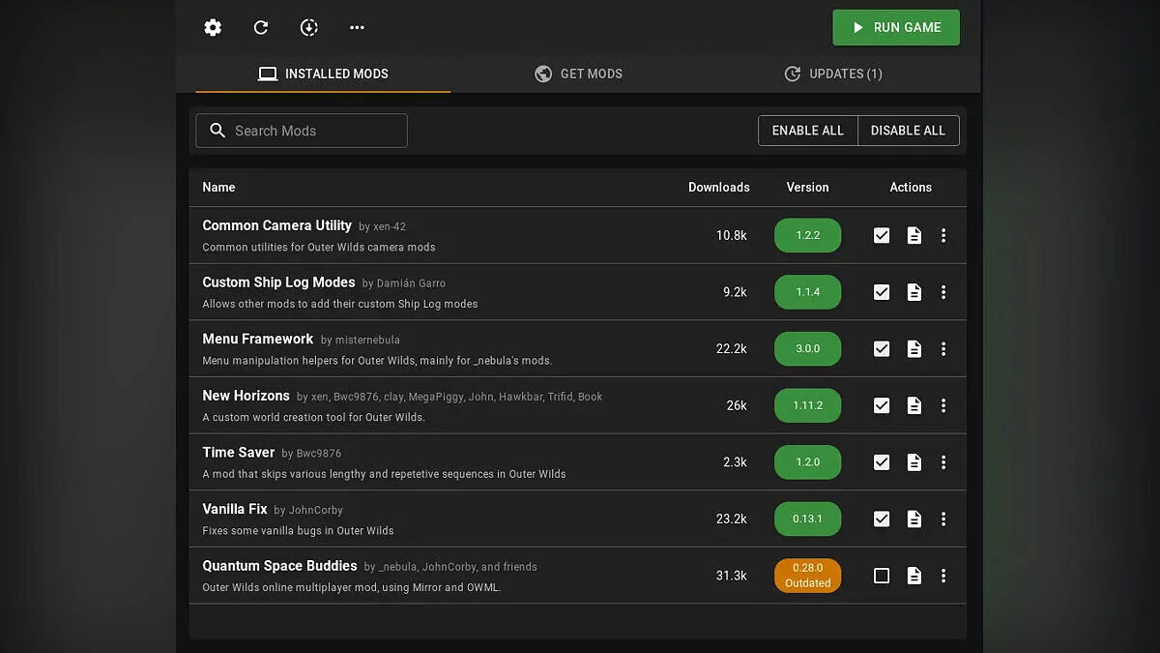Open readme for Common Camera Utility

[x=913, y=235]
